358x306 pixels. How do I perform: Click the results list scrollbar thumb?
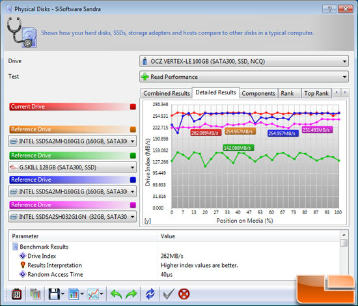(x=344, y=243)
